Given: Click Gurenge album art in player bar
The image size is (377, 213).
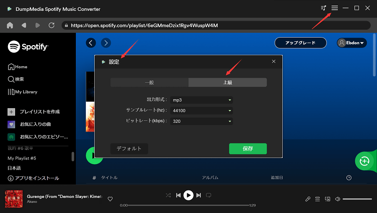Looking at the screenshot, I should pos(14,199).
